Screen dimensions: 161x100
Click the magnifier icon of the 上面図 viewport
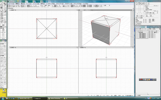(77, 10)
